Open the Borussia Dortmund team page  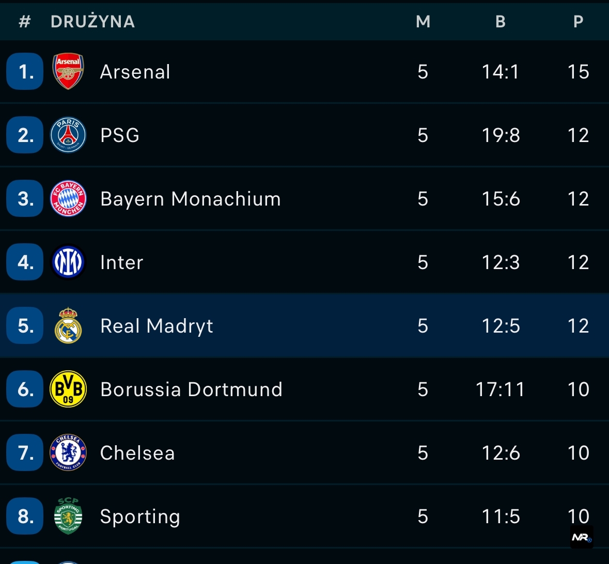tap(191, 389)
